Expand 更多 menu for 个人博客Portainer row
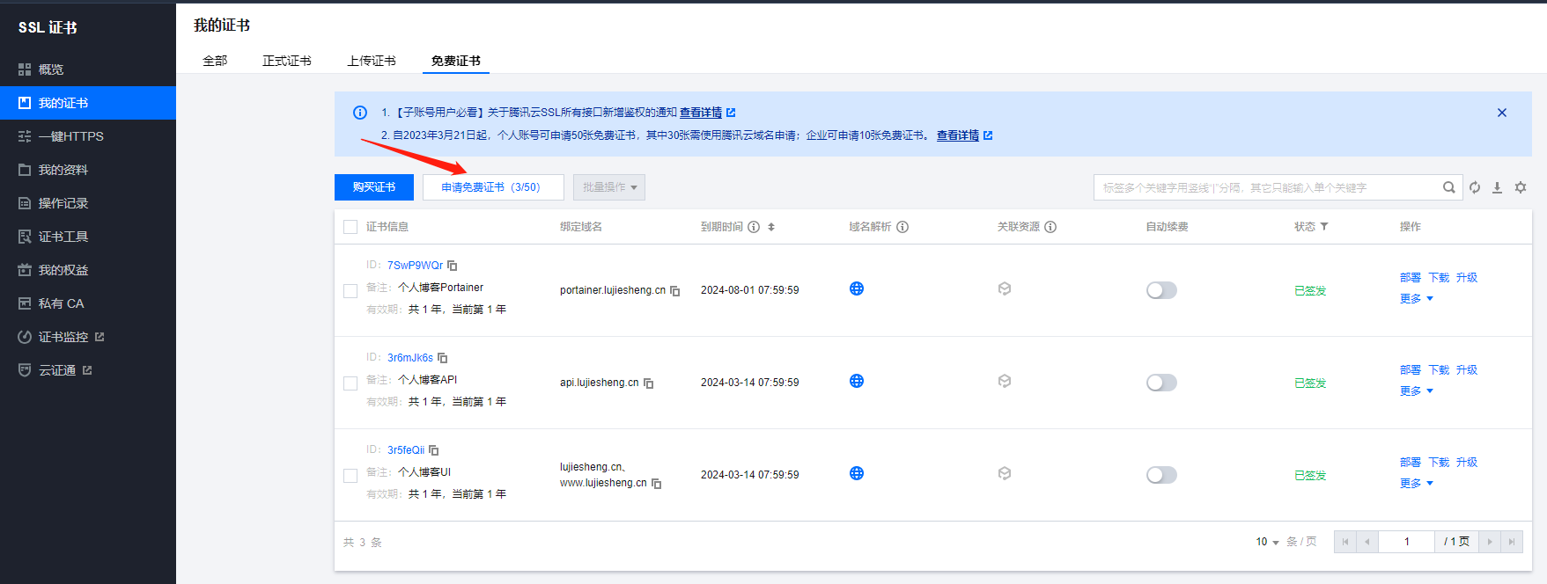 (1417, 299)
